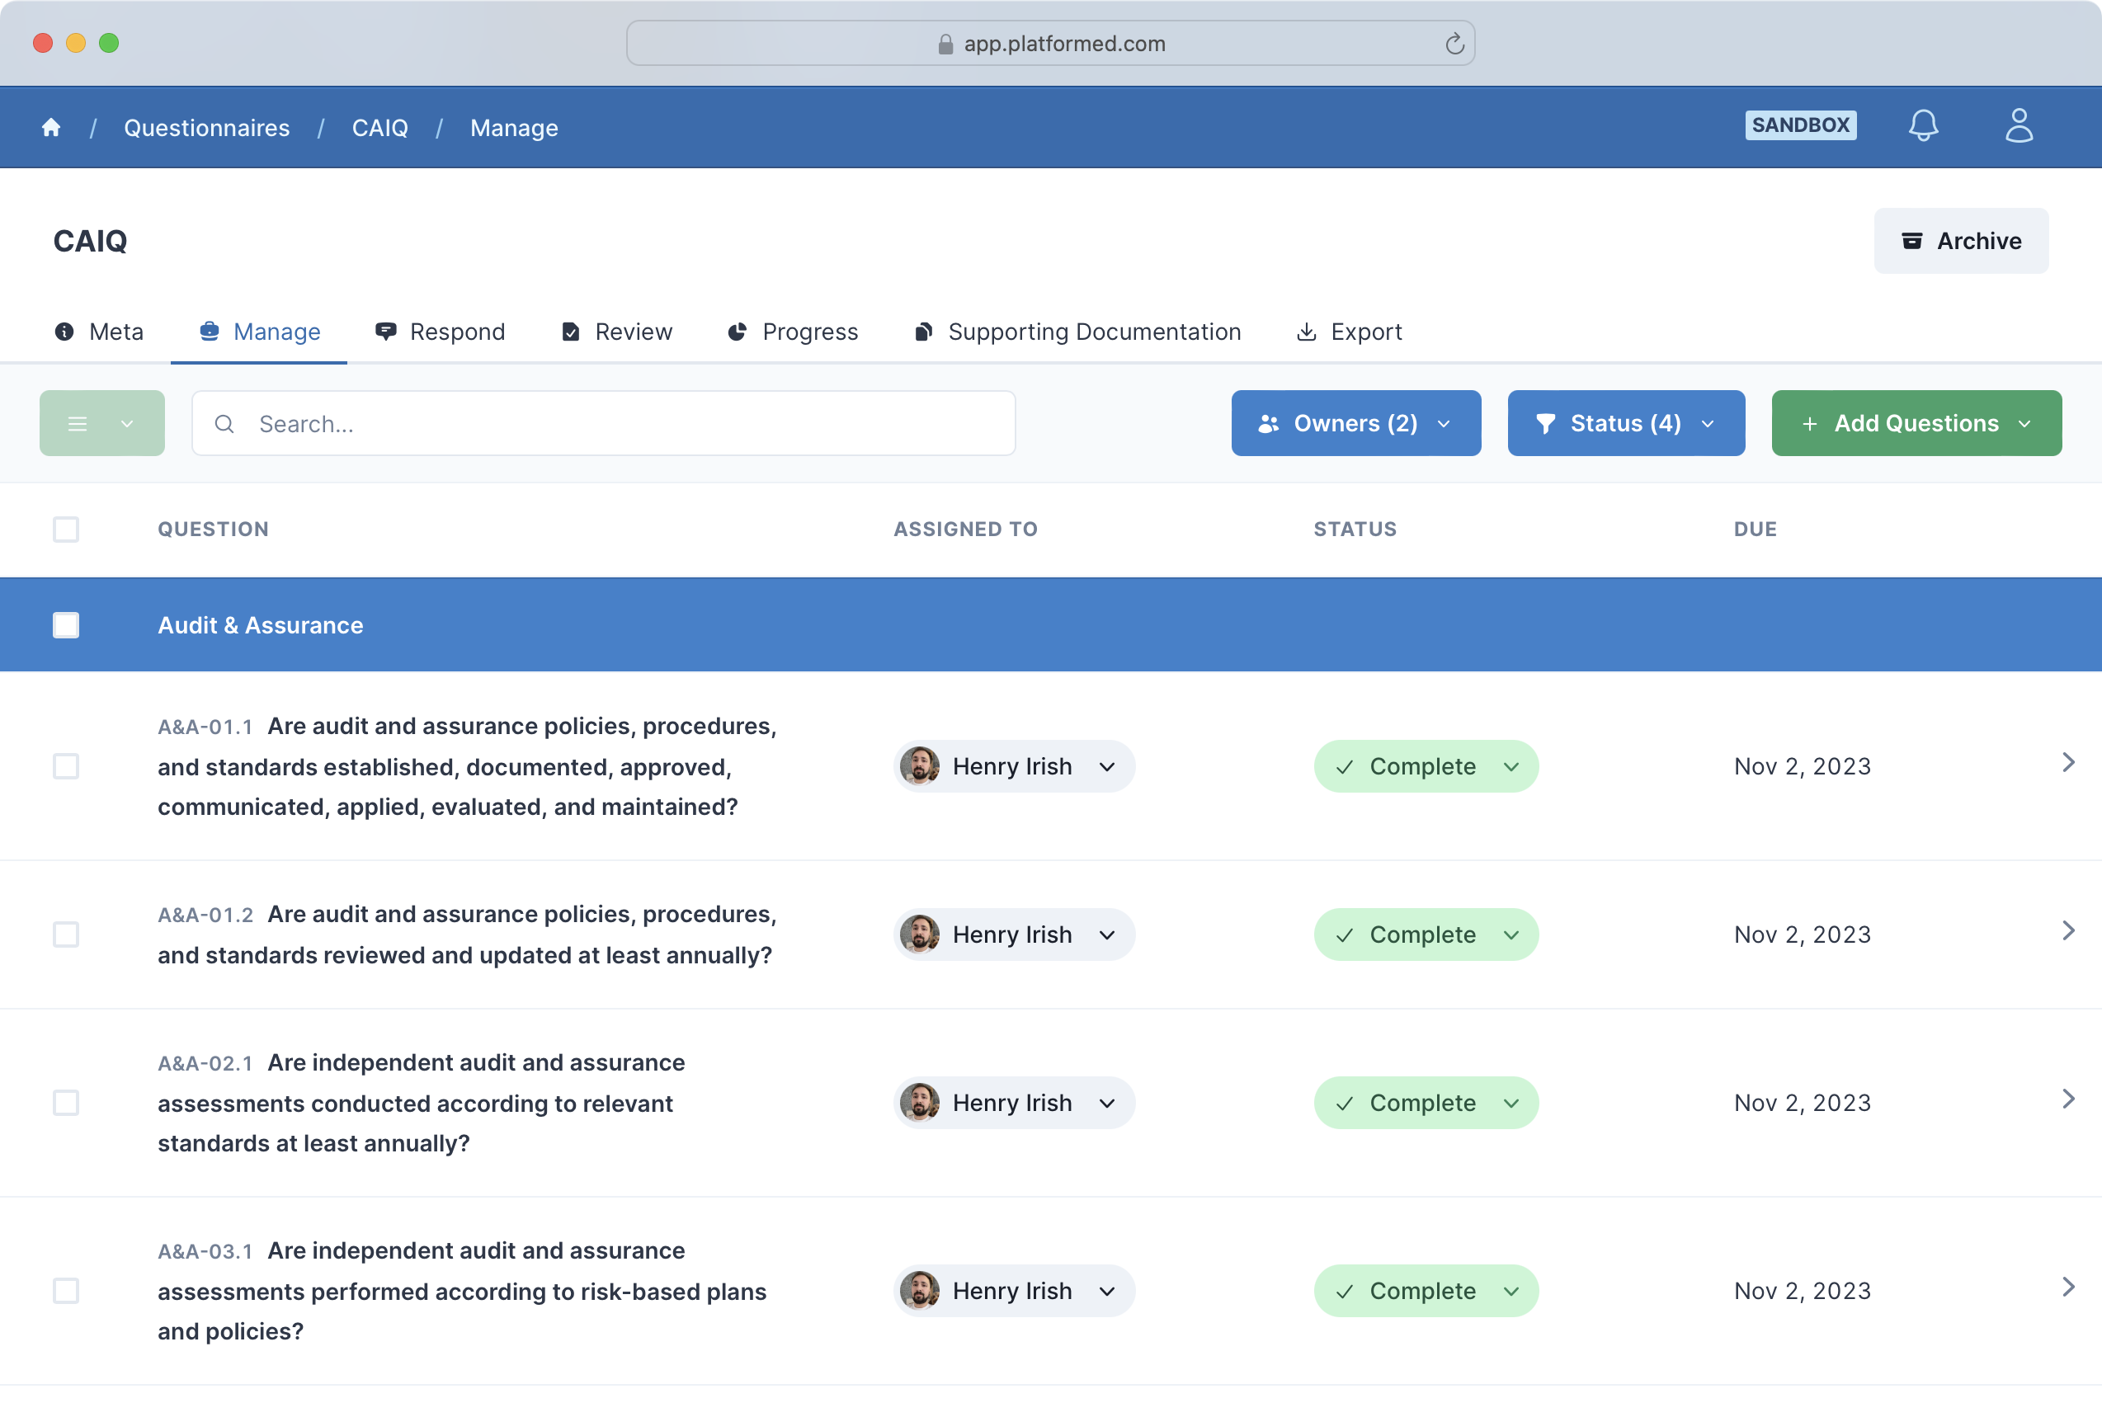The image size is (2102, 1417).
Task: Open row details arrow for A&A-01.1
Action: (2067, 763)
